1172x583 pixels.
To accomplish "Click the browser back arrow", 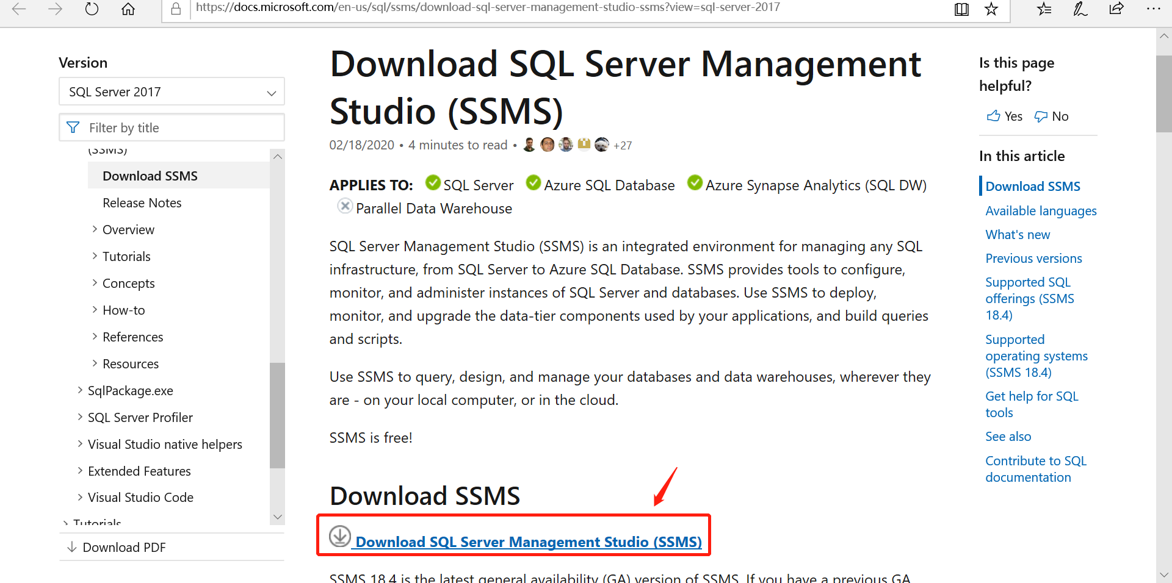I will click(19, 9).
